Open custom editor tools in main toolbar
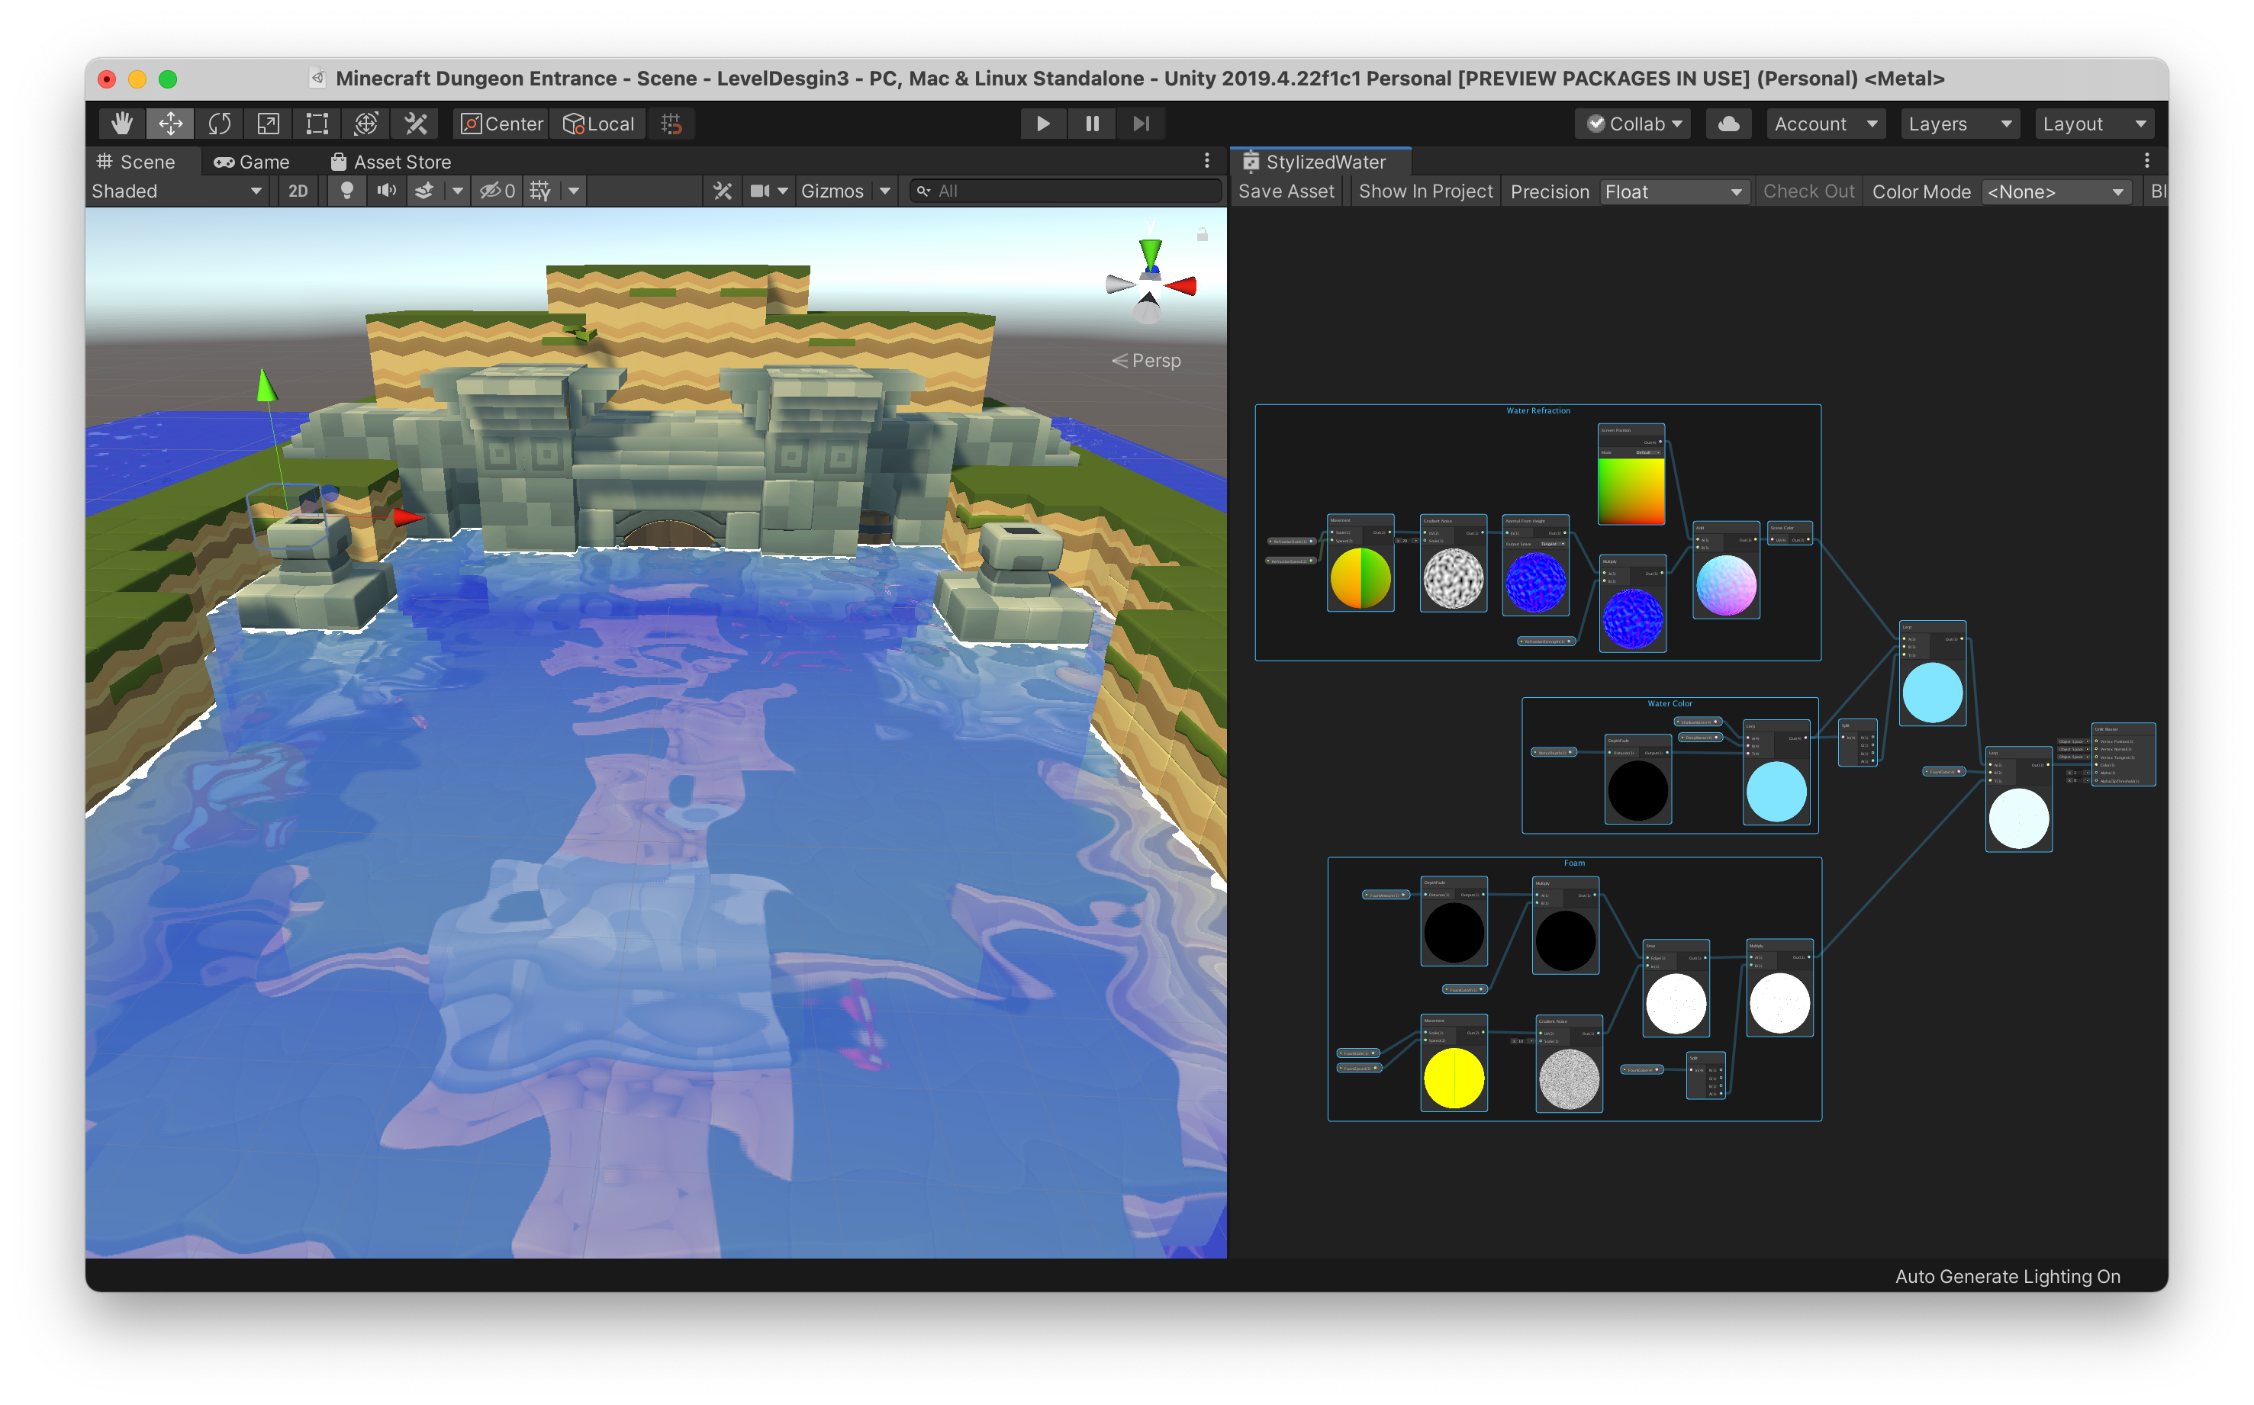Screen dimensions: 2254x1405 point(416,124)
